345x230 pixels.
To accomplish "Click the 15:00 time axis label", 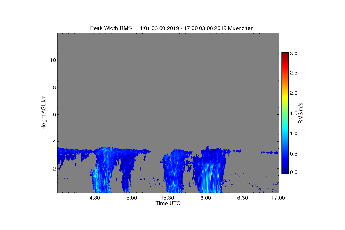I will click(131, 198).
